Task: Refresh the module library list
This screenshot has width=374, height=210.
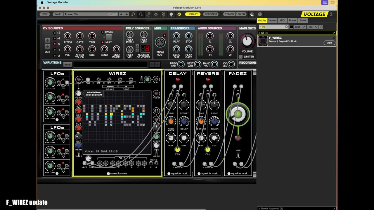Action: tap(321, 27)
